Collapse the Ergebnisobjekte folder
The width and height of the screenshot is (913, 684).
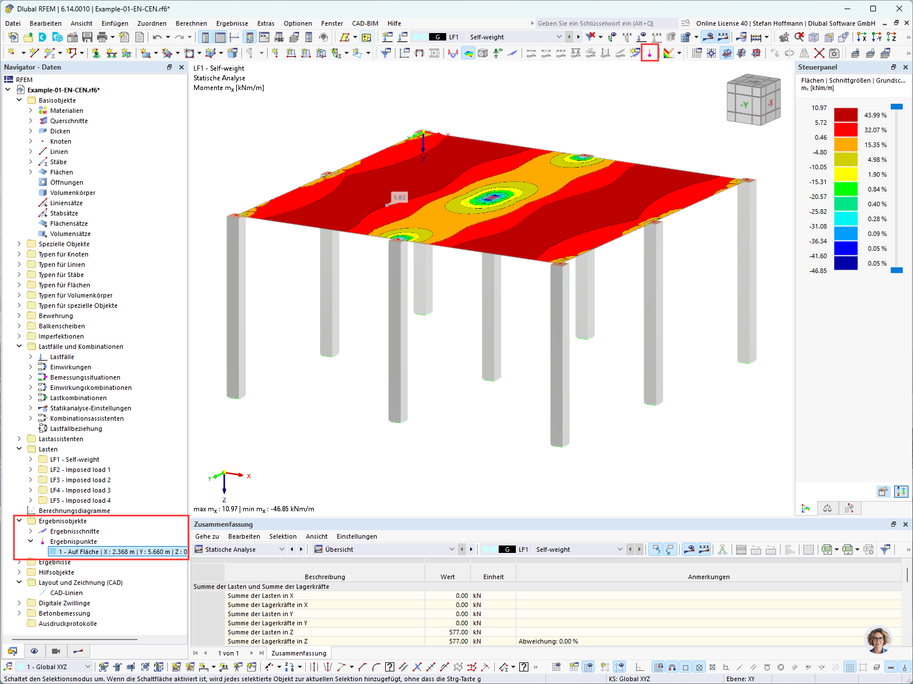pyautogui.click(x=19, y=521)
